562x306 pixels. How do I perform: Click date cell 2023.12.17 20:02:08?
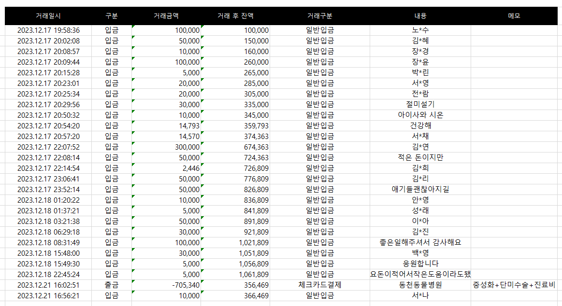[x=48, y=41]
